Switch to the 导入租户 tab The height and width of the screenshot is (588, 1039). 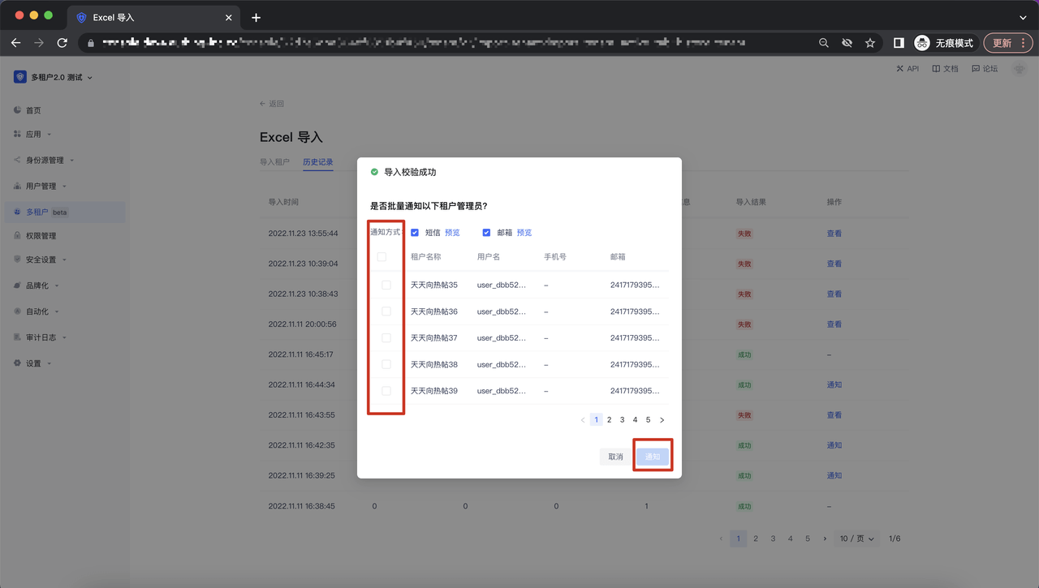tap(274, 162)
